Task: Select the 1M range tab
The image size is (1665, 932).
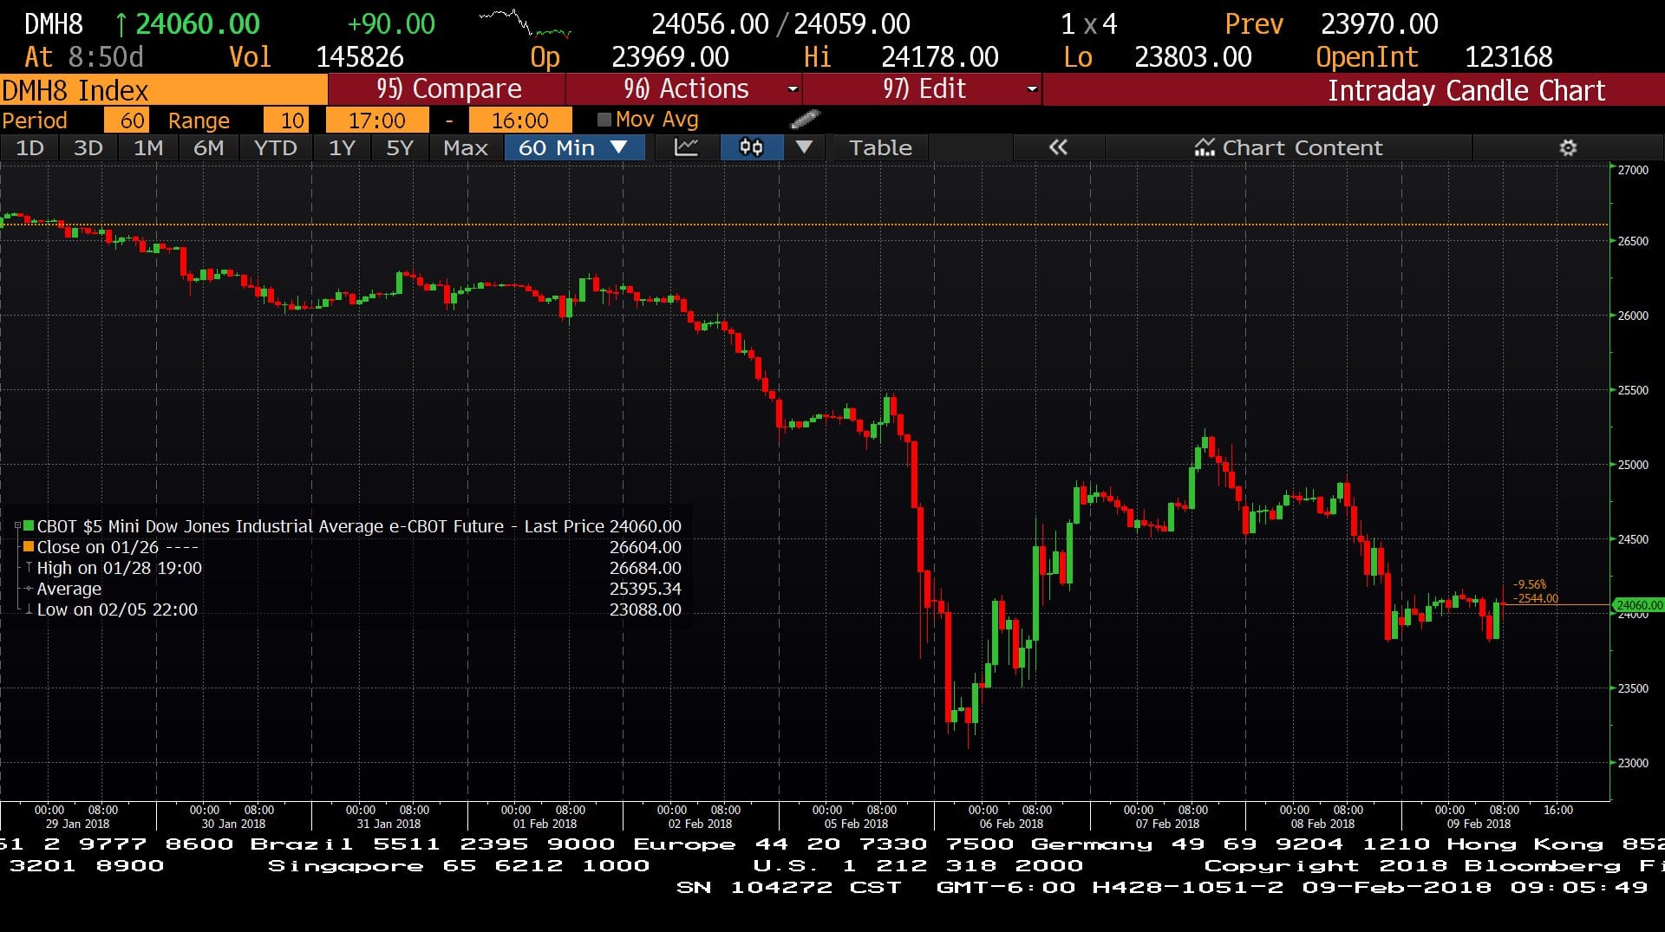Action: [148, 147]
